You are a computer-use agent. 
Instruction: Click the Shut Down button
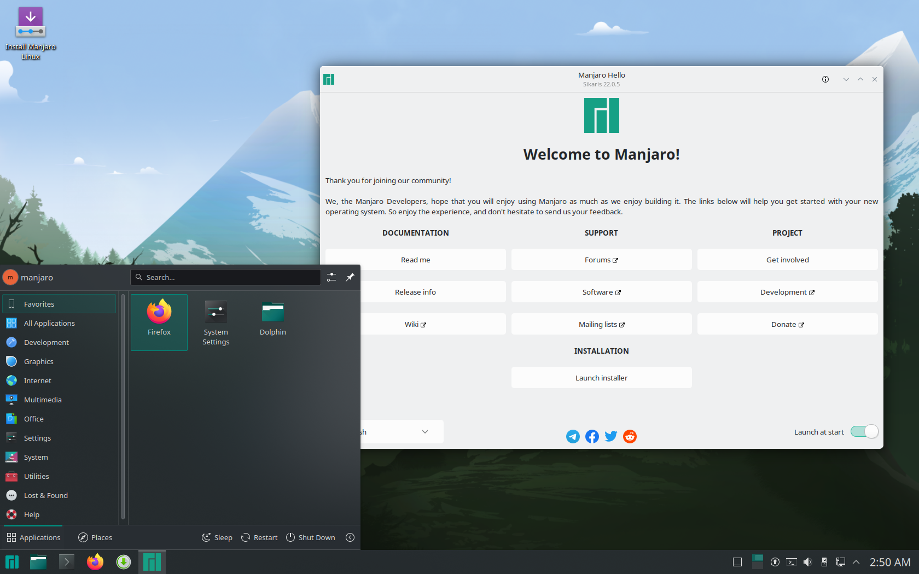point(311,537)
